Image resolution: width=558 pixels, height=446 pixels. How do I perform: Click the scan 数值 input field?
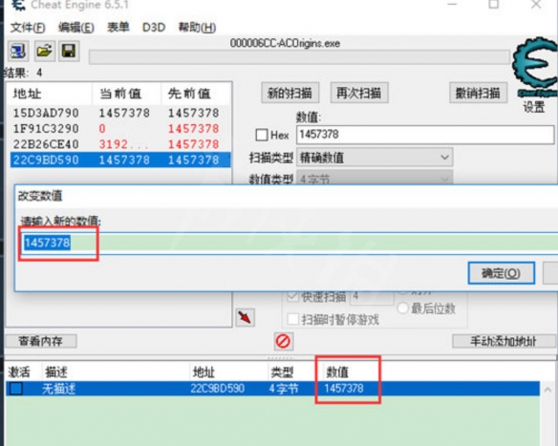click(x=425, y=135)
